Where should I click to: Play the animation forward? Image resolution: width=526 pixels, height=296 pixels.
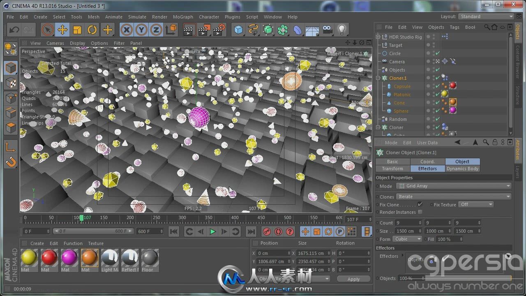pyautogui.click(x=212, y=231)
